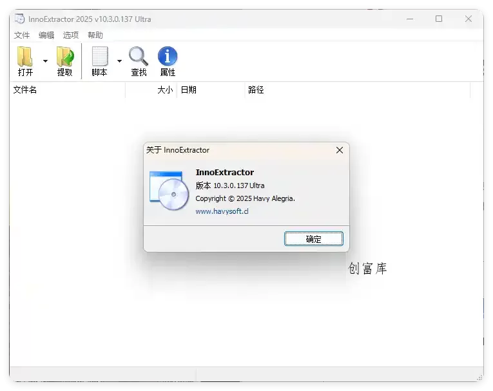Click the version text 10.3.0.137 Ultra
The image size is (493, 391).
[239, 186]
